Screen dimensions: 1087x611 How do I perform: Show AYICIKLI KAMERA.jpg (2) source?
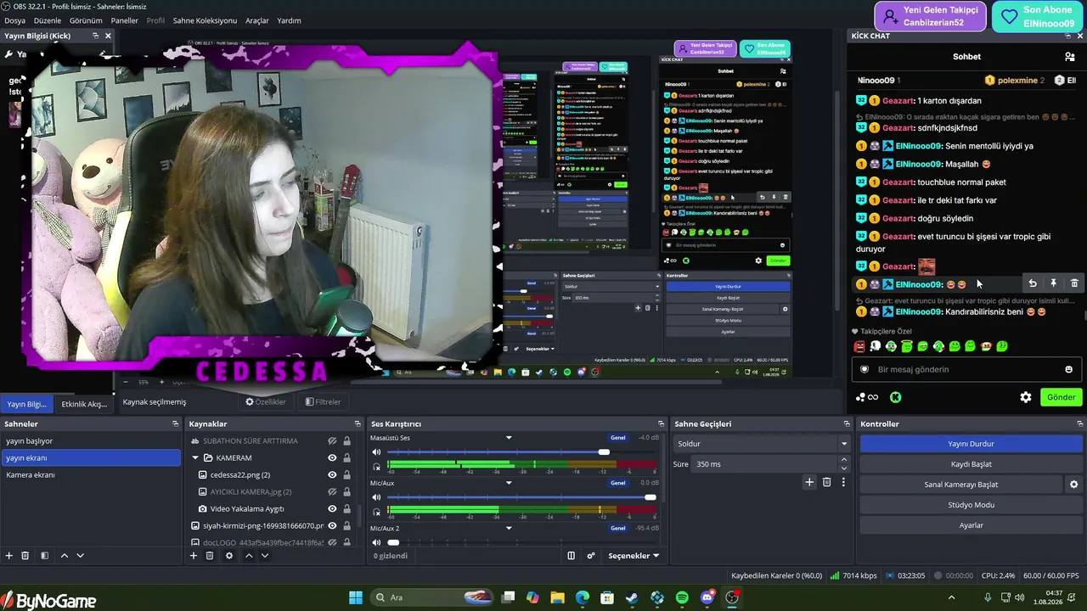point(333,492)
